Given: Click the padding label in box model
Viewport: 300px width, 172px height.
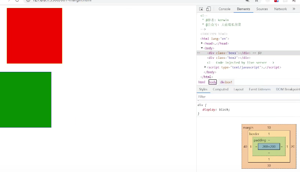Looking at the screenshot, I should 260,140.
